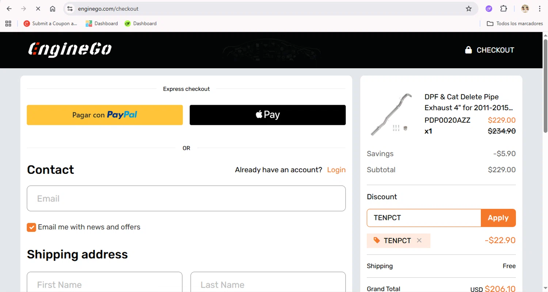Open the first Dashboard bookmark
Viewport: 548px width, 292px height.
click(x=102, y=23)
